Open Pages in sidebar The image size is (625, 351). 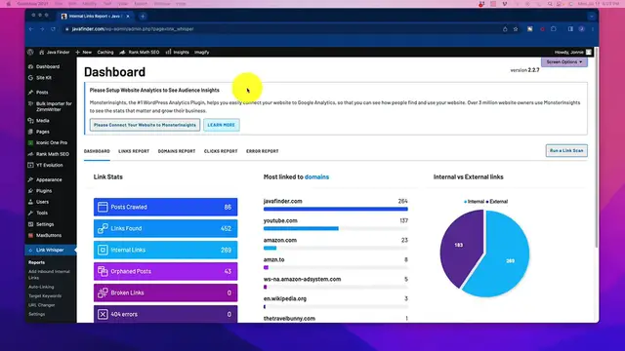[39, 132]
